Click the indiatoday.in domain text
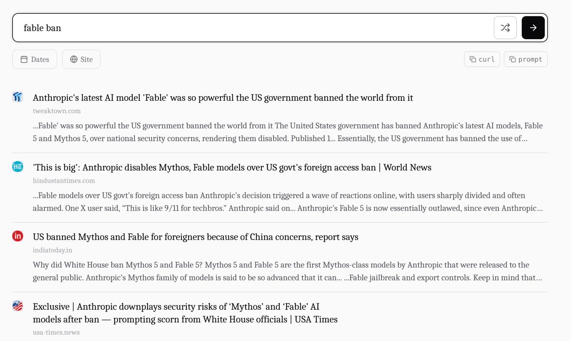This screenshot has width=571, height=341. tap(53, 250)
